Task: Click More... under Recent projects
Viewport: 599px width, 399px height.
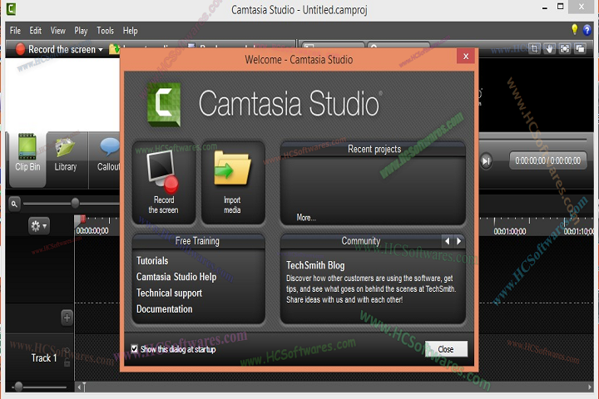Action: tap(306, 218)
